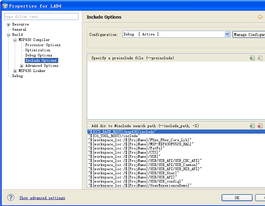Select Resource tree item
Screen dimensions: 265x206
pos(20,24)
